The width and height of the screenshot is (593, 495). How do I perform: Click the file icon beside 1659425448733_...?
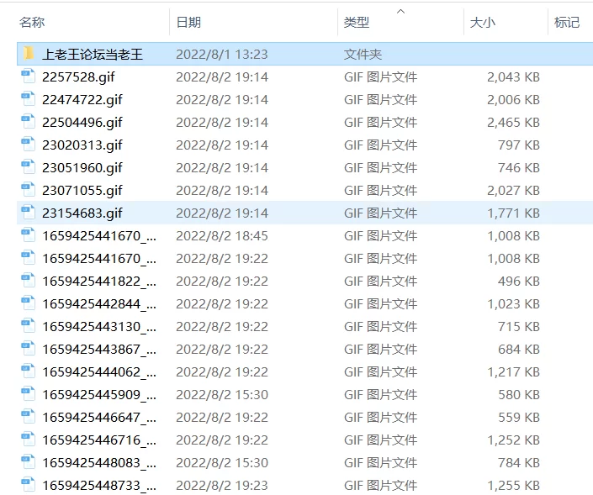coord(29,484)
